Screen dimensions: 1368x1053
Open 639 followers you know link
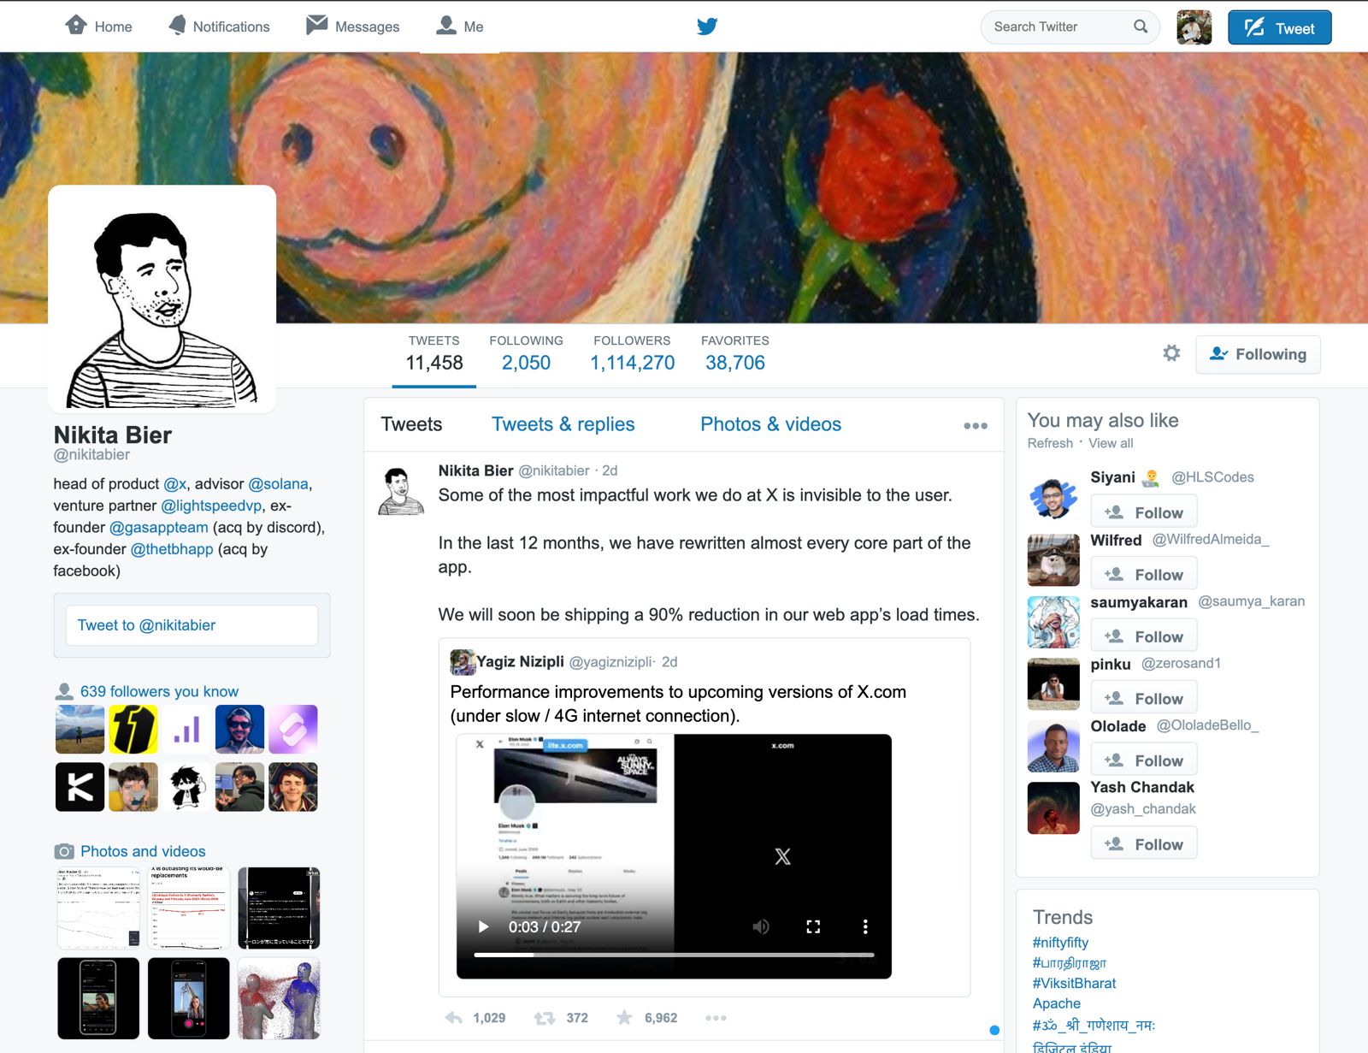point(159,691)
